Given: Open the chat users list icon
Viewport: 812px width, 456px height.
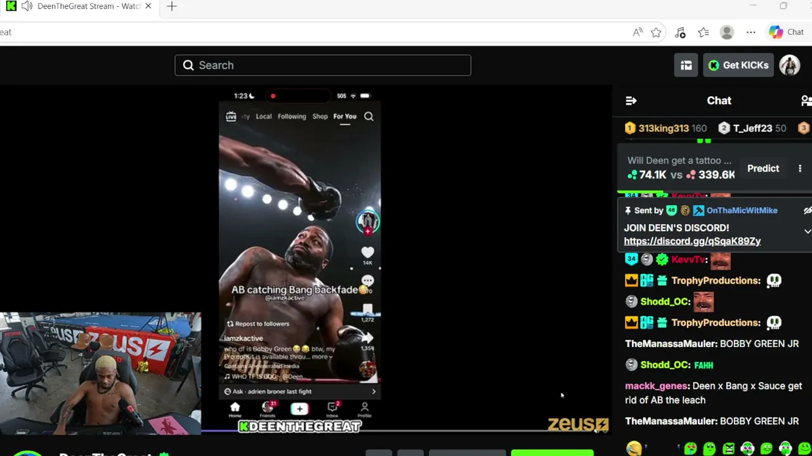Looking at the screenshot, I should tap(806, 101).
